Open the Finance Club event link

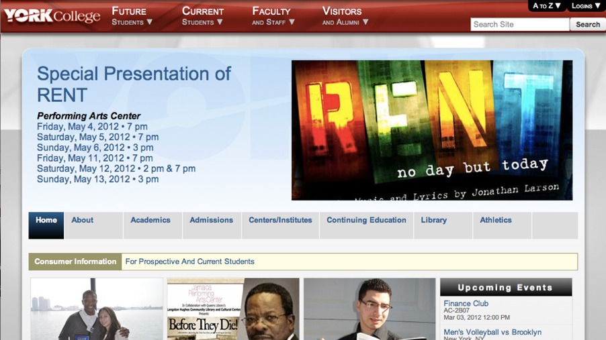(x=466, y=303)
